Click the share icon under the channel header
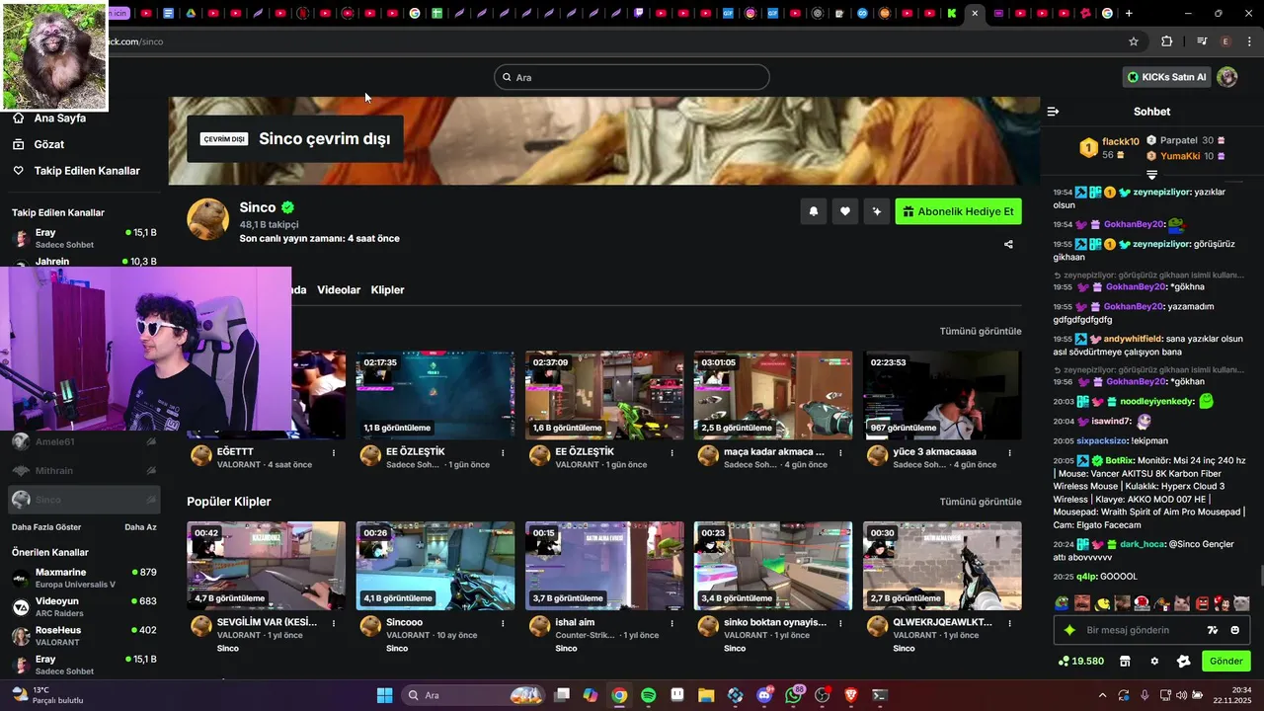1264x711 pixels. 1008,244
